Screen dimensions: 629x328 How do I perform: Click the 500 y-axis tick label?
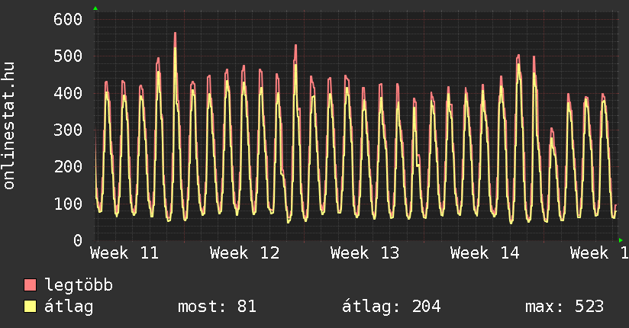pyautogui.click(x=67, y=56)
